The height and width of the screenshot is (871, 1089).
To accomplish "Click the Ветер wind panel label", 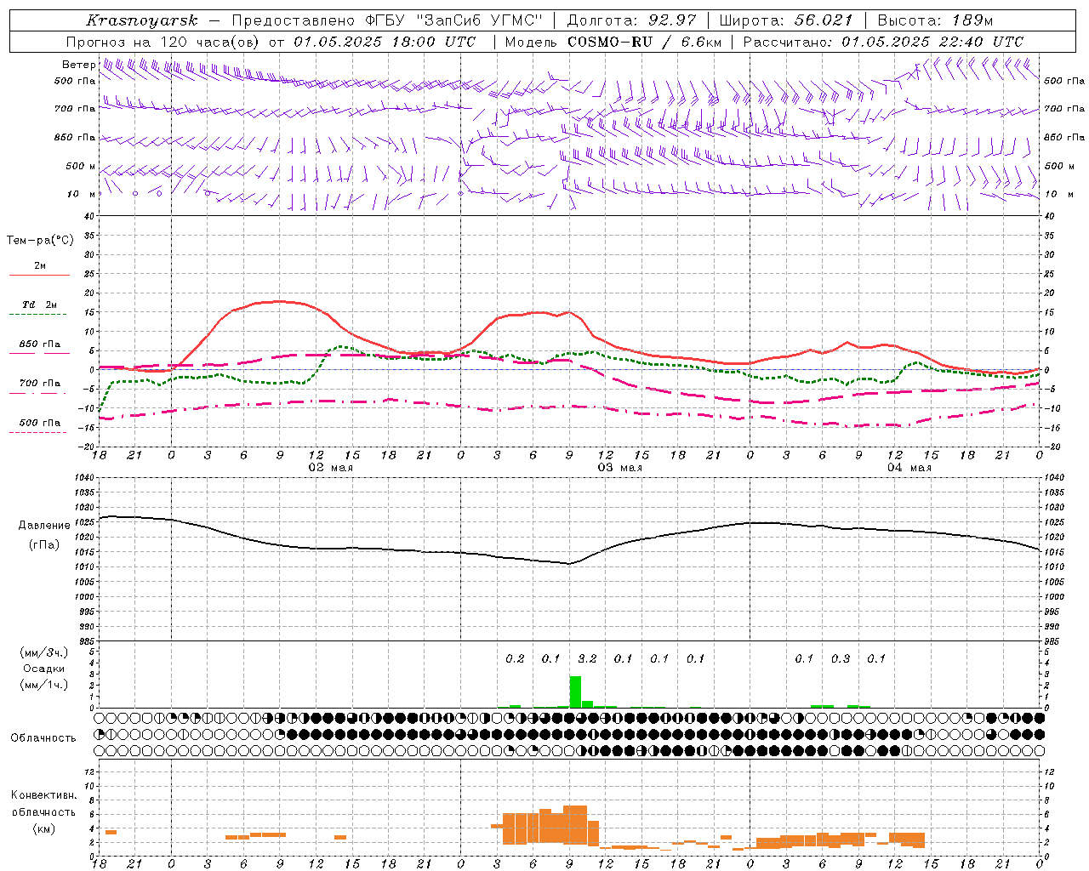I will 78,65.
